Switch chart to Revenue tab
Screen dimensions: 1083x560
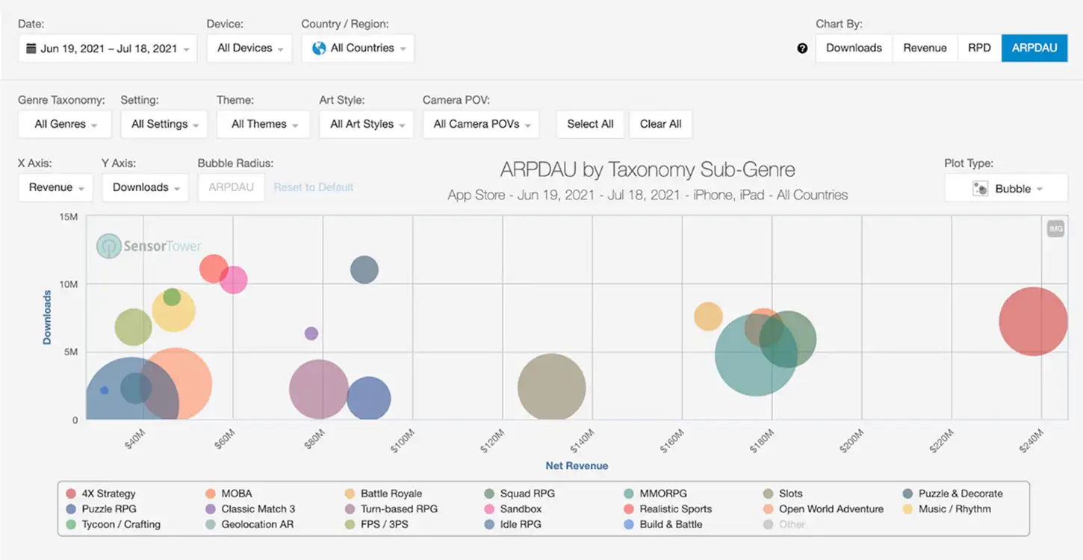click(x=925, y=48)
